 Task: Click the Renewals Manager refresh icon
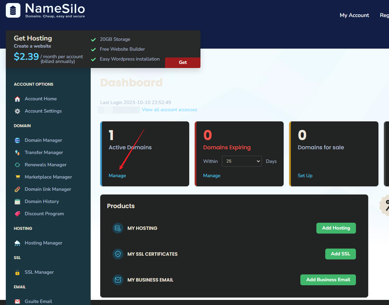(x=17, y=165)
